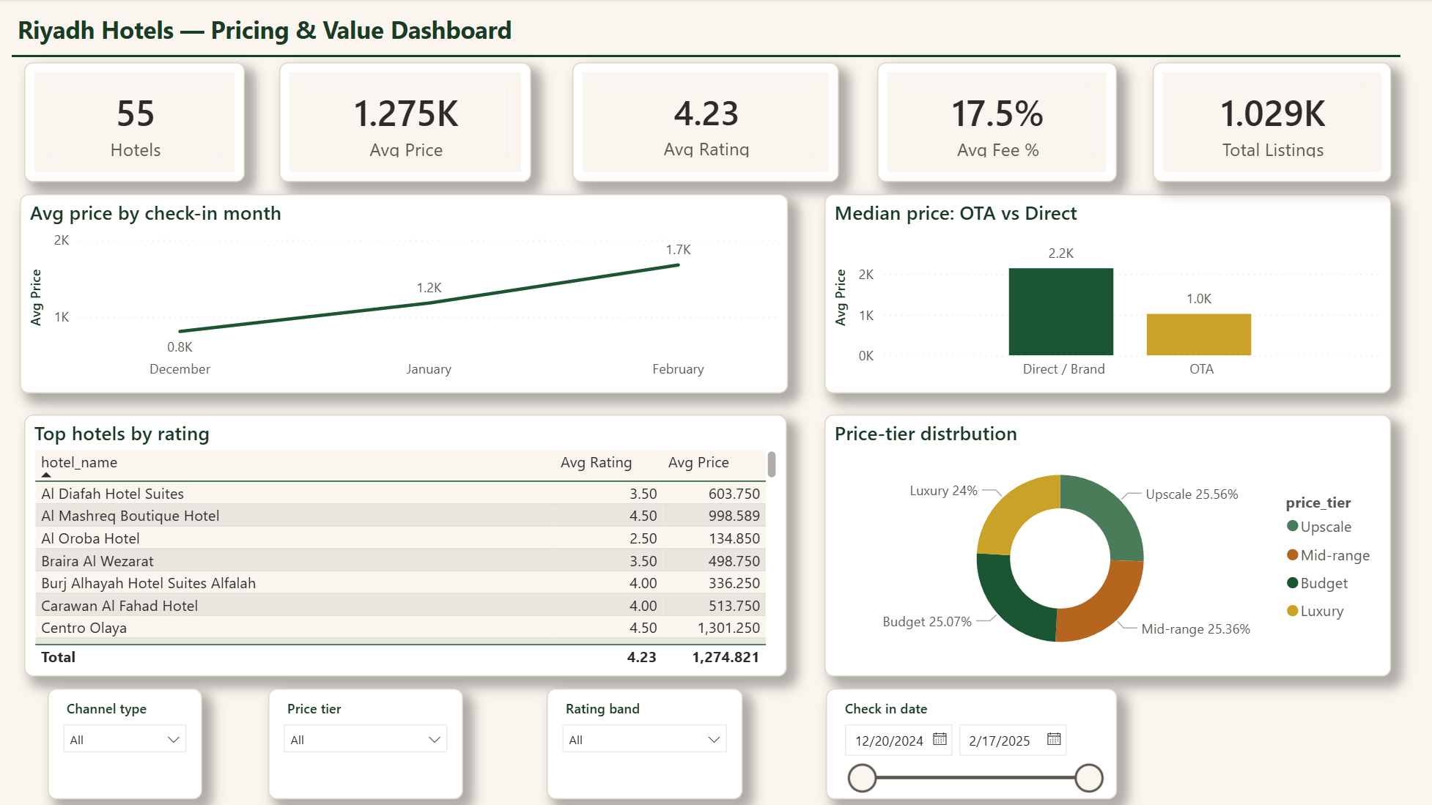Click the table's vertical scrollbar thumb
1432x805 pixels.
772,464
